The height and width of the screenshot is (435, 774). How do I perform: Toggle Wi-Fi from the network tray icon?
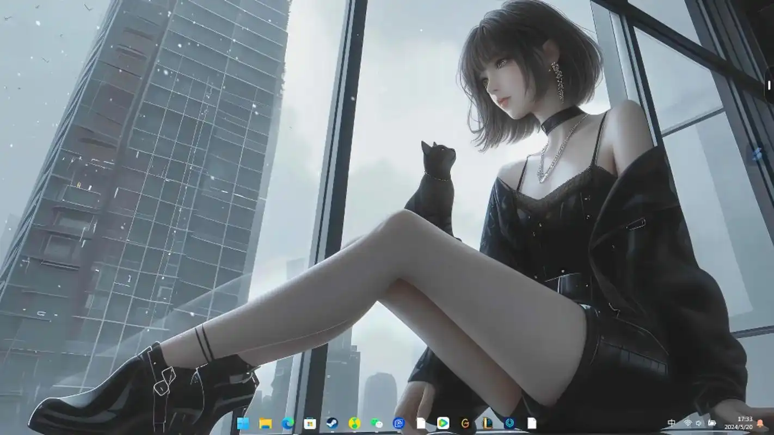[687, 422]
